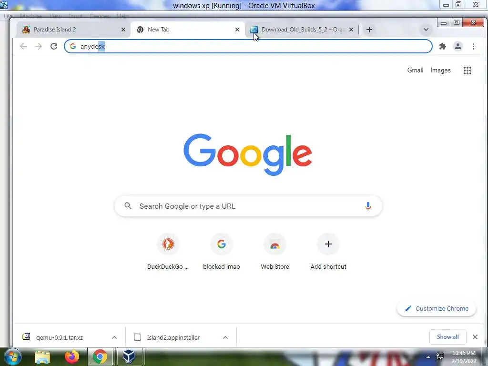Click Show all downloads button
The height and width of the screenshot is (366, 488).
tap(447, 337)
